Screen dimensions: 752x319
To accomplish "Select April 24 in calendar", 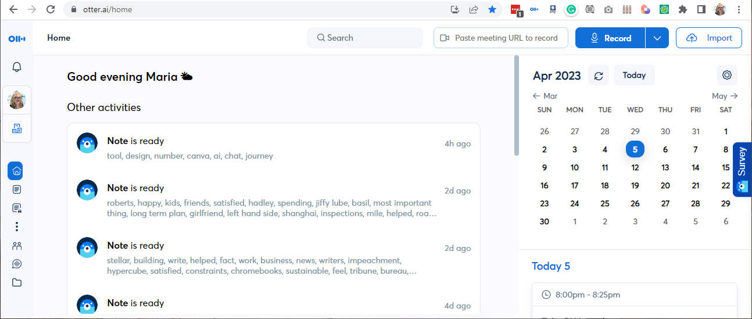I will pyautogui.click(x=575, y=203).
